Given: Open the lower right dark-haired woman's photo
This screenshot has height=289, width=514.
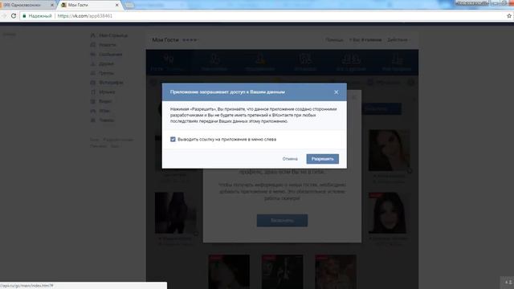Looking at the screenshot, I should point(389,213).
